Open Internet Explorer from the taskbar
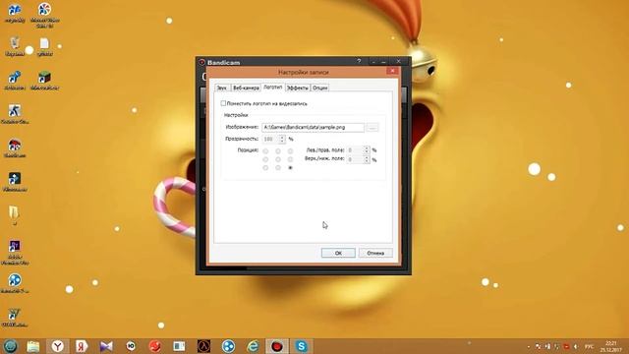 click(253, 346)
